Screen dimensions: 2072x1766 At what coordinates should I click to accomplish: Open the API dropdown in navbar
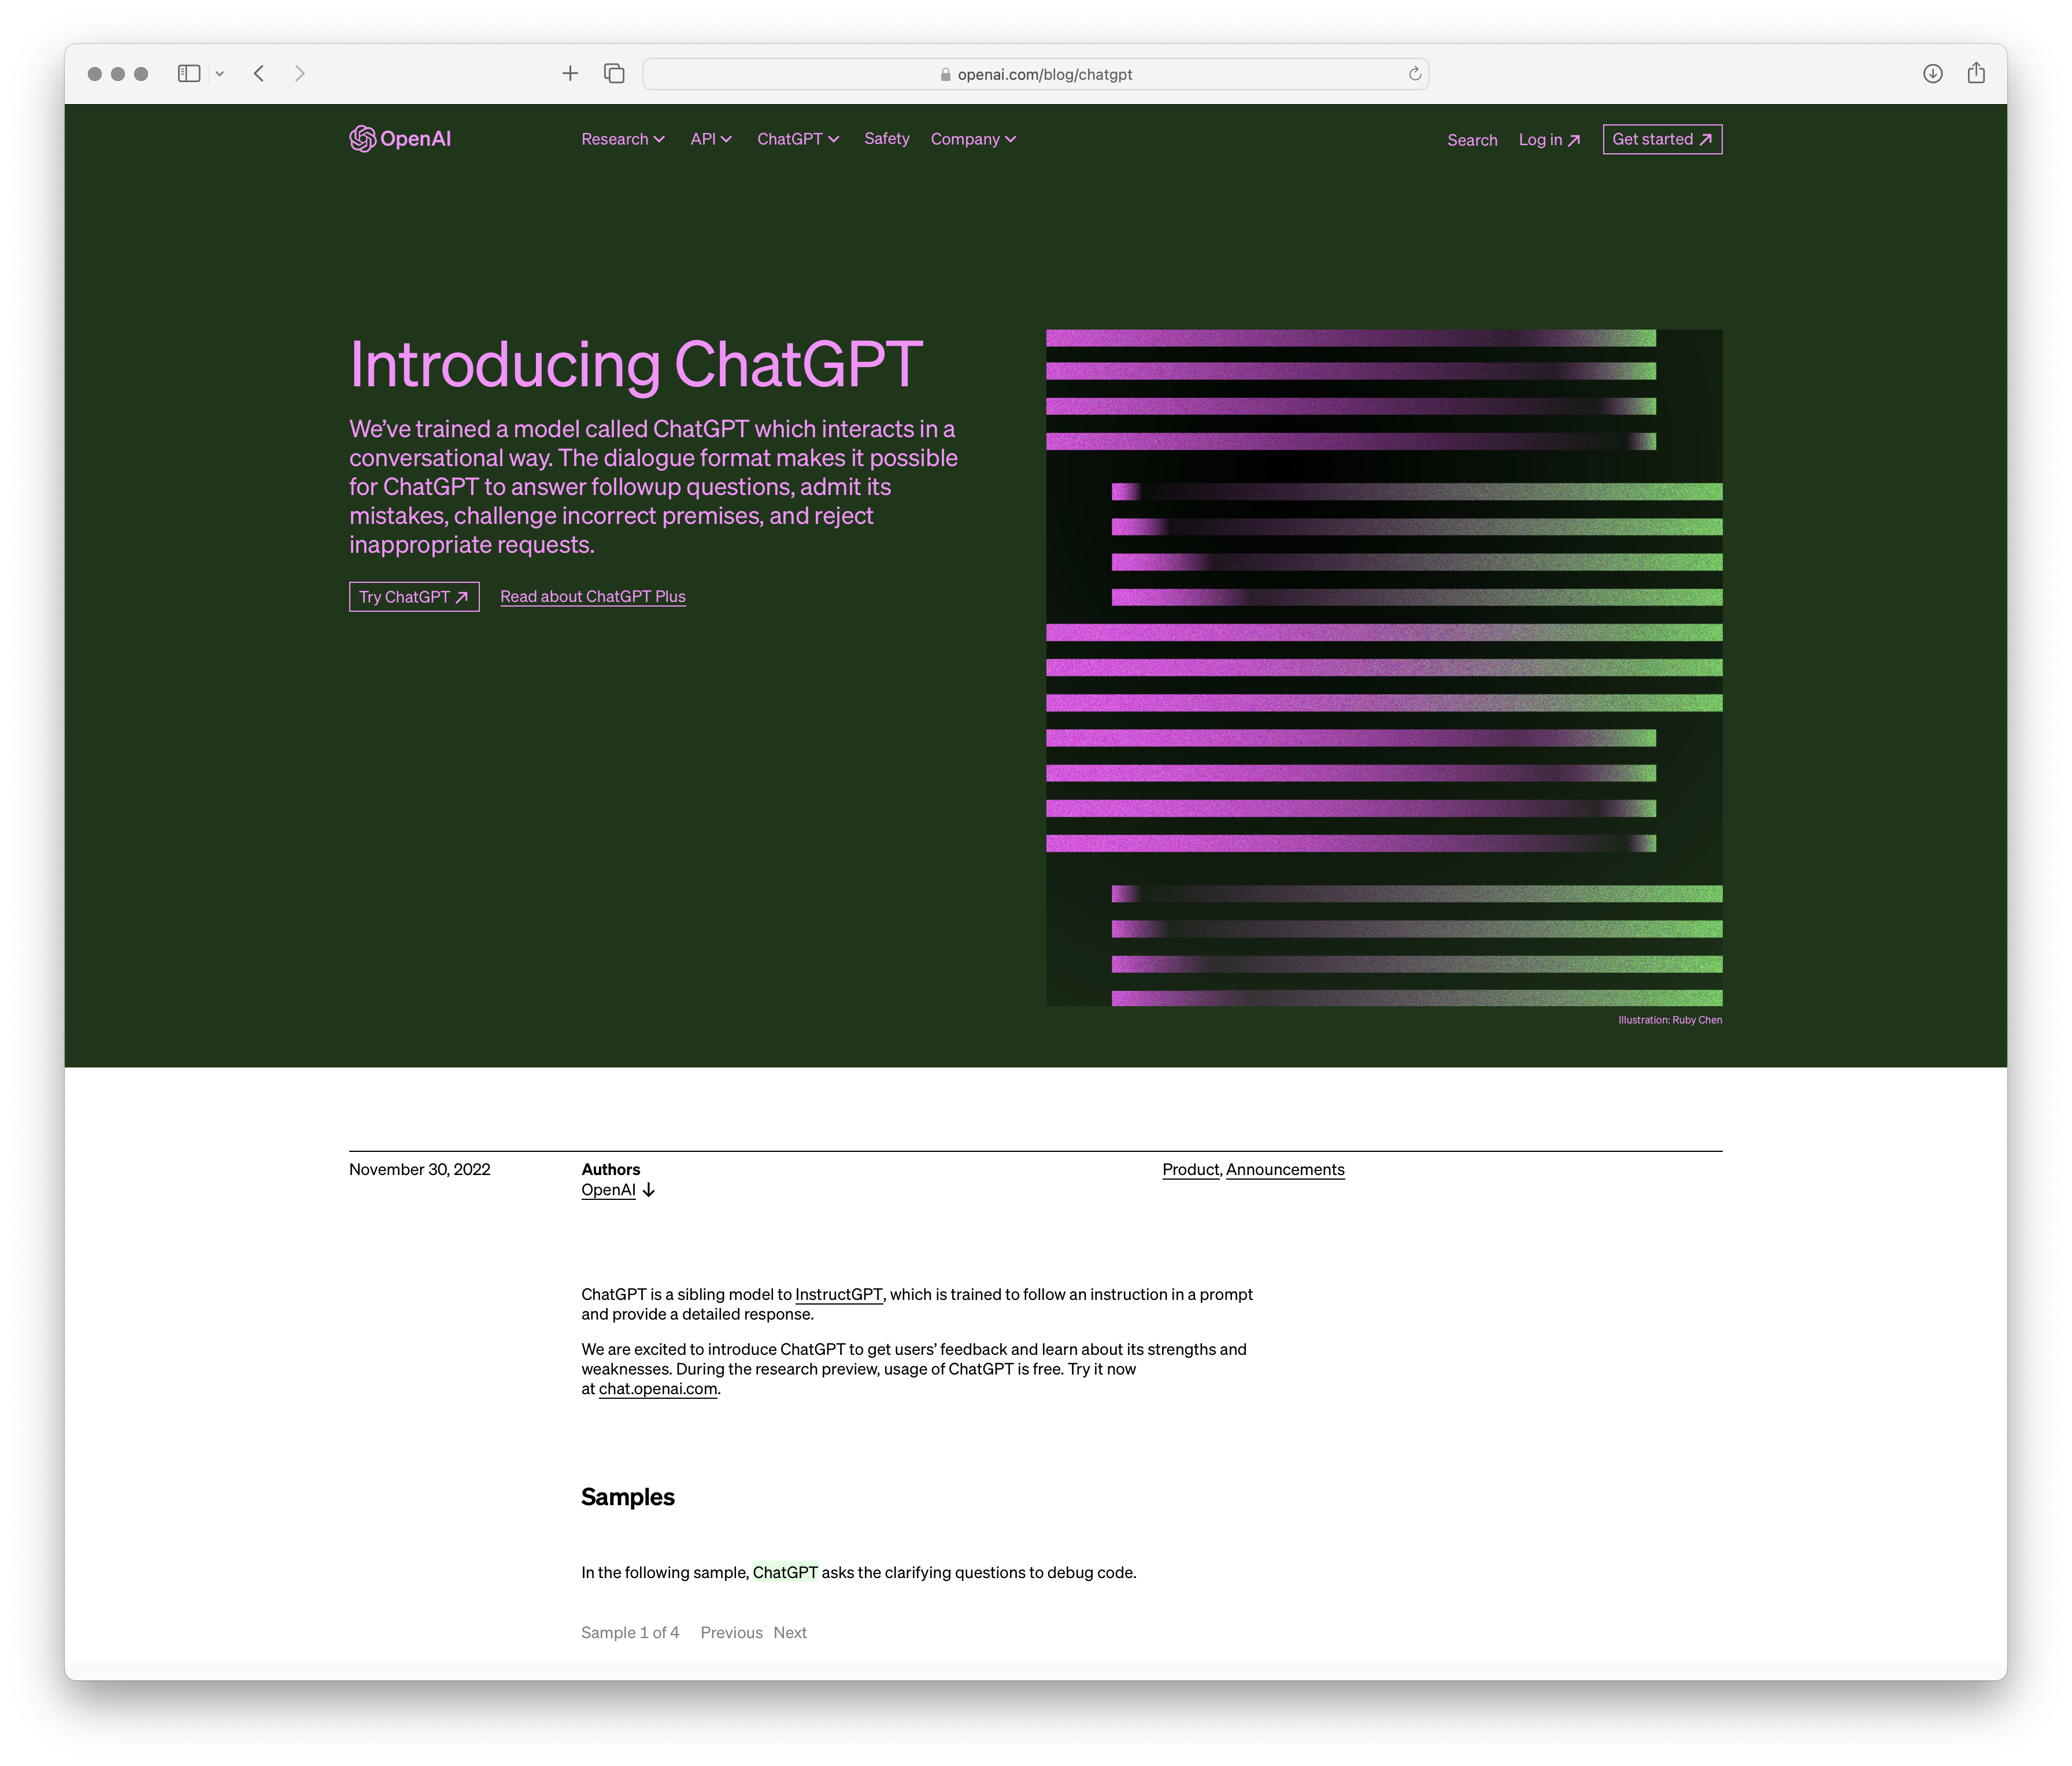pos(710,139)
